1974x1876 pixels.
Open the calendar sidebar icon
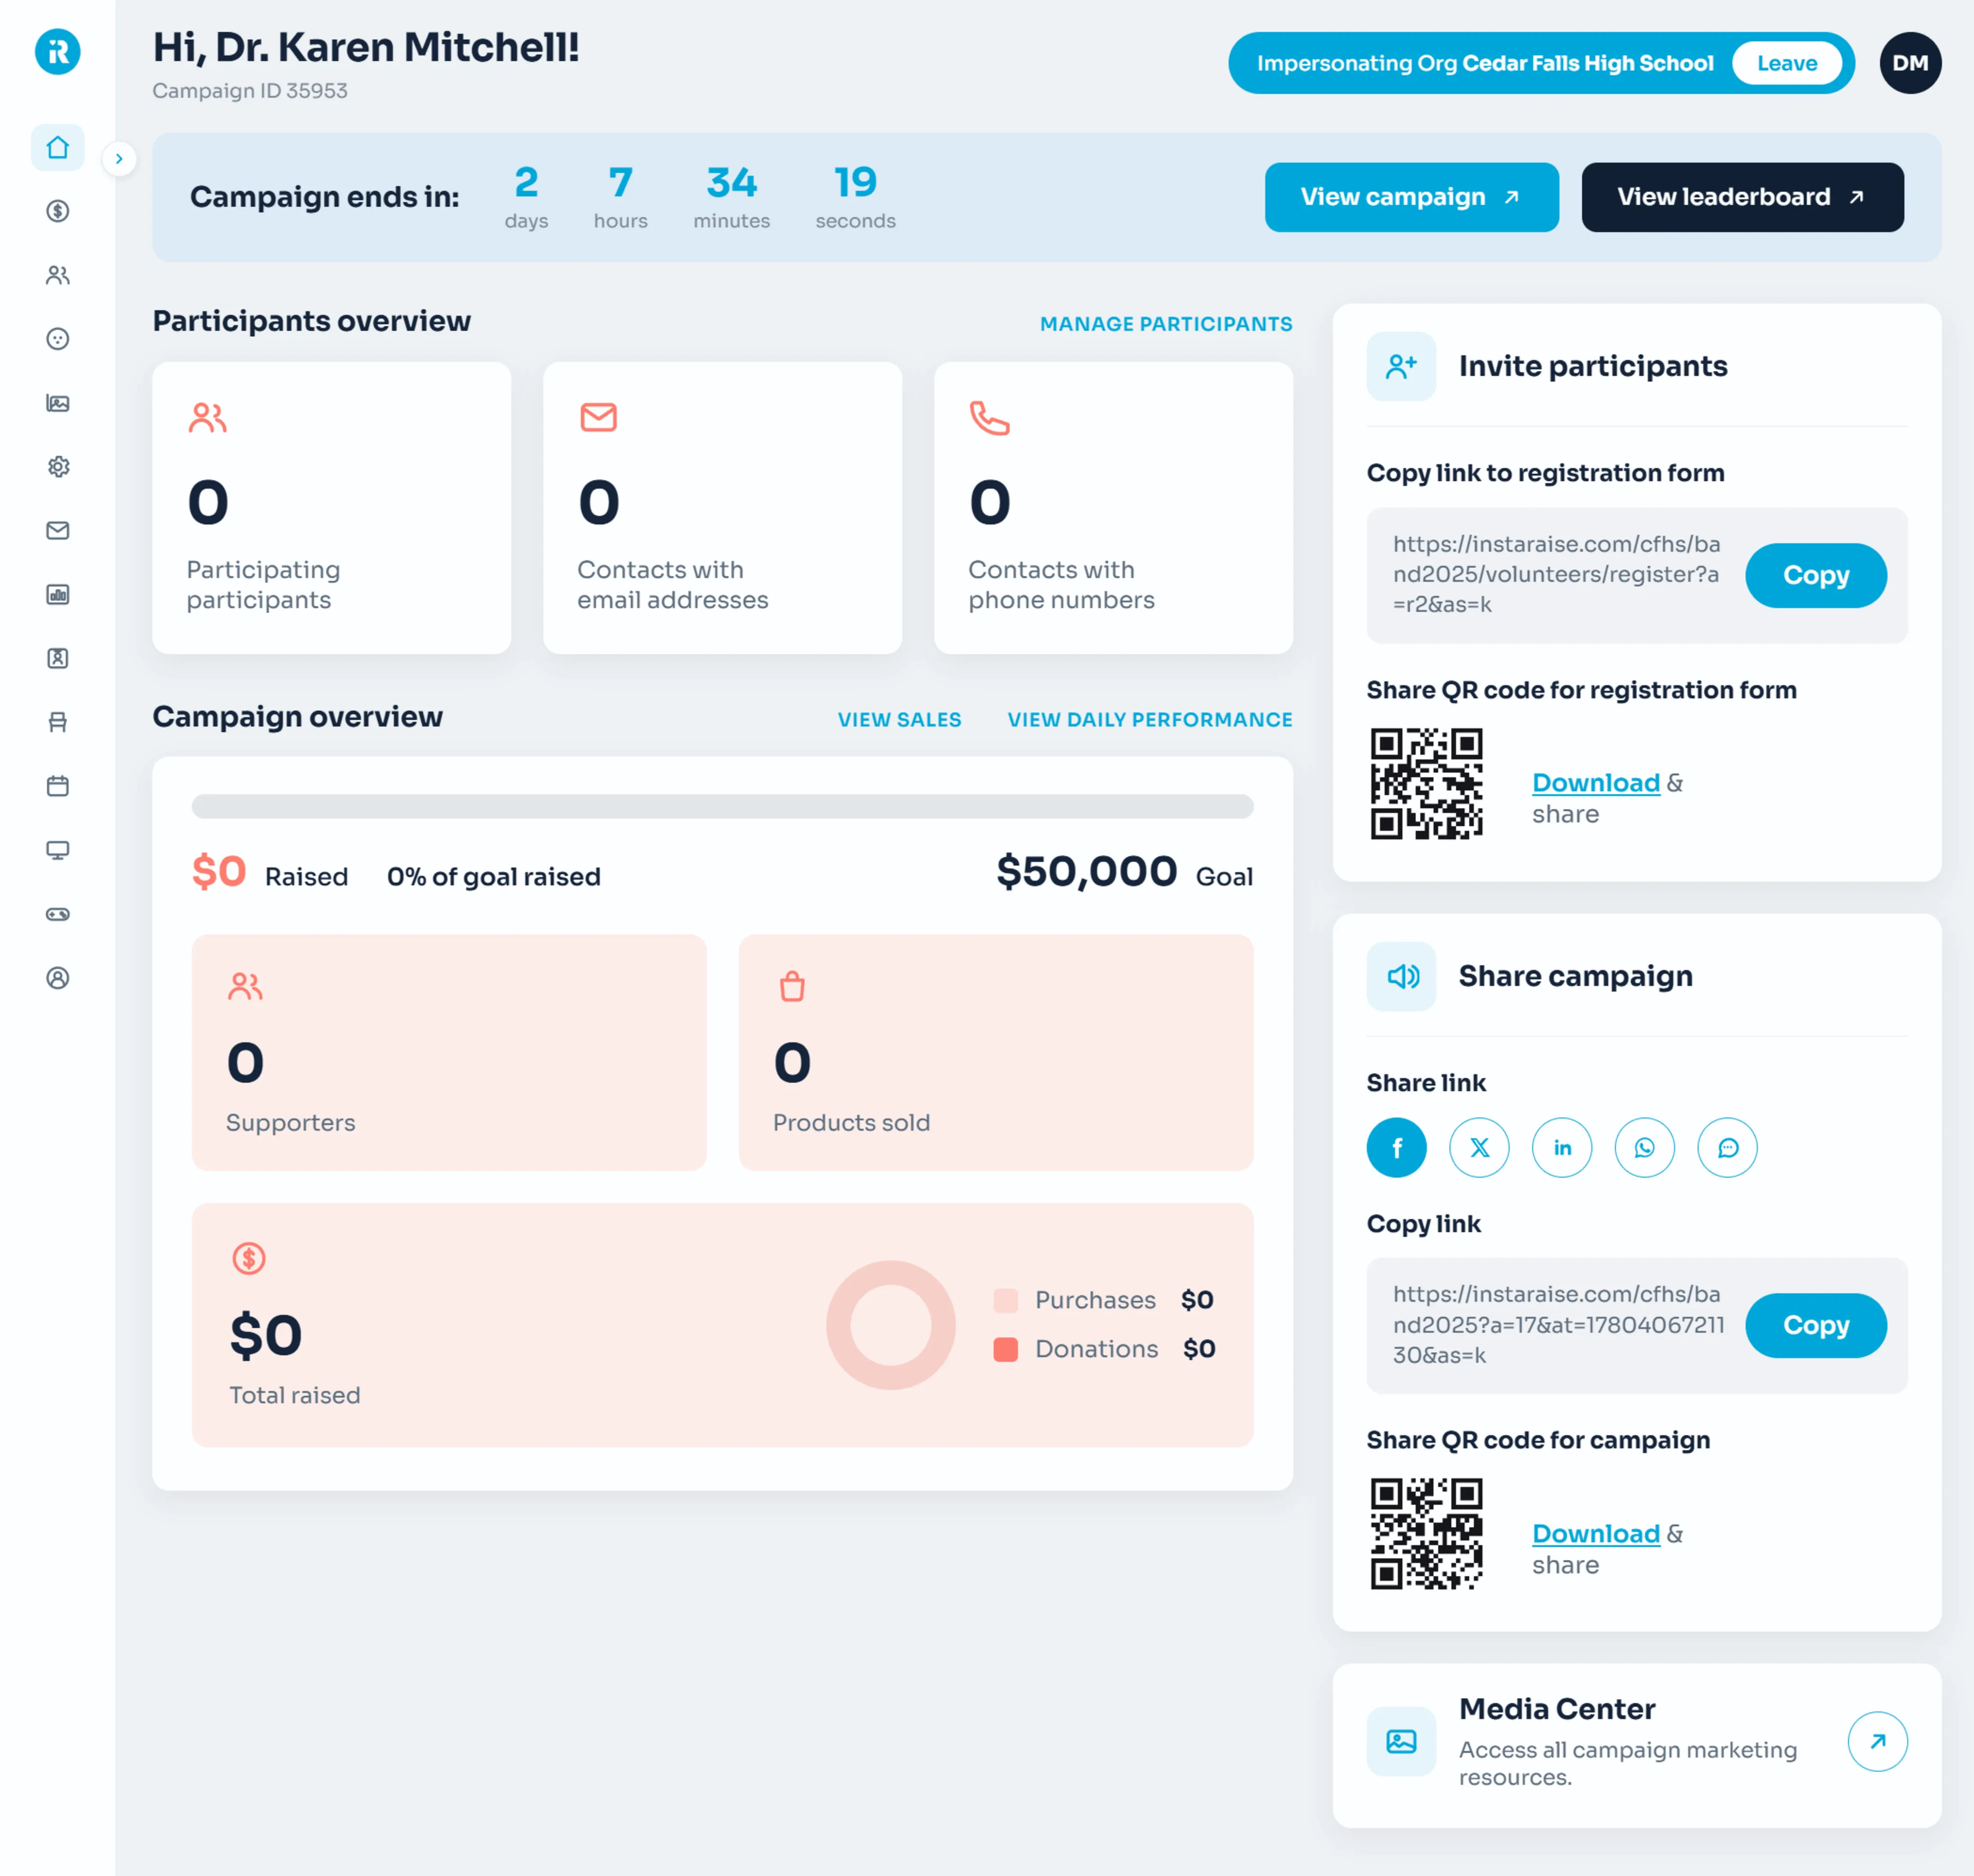point(57,786)
